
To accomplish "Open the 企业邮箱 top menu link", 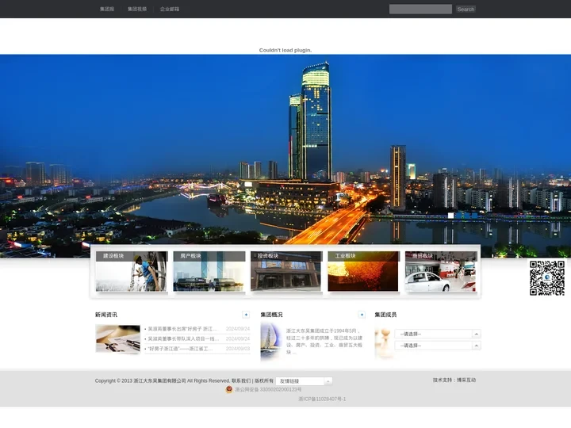I will [170, 9].
